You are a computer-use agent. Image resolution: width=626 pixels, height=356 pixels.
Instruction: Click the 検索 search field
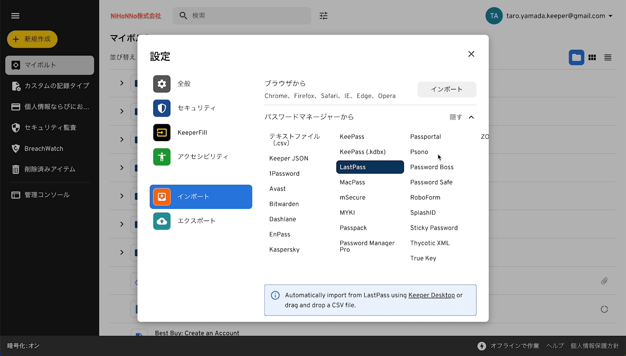tap(248, 16)
